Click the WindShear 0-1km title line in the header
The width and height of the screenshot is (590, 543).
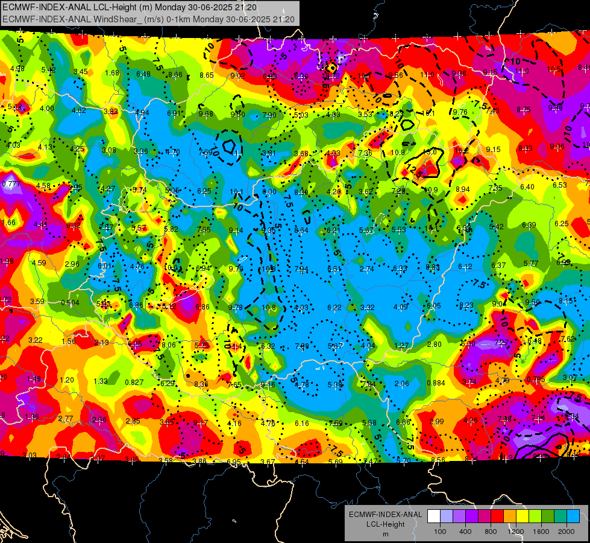click(x=148, y=19)
